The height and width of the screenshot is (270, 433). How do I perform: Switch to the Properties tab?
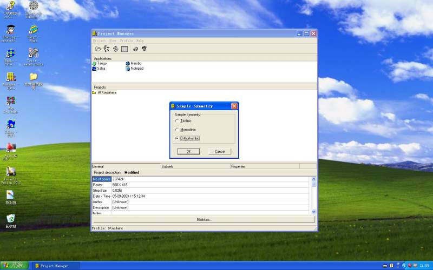pos(265,166)
